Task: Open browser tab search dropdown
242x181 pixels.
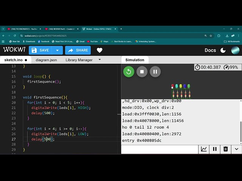Action: pos(3,29)
